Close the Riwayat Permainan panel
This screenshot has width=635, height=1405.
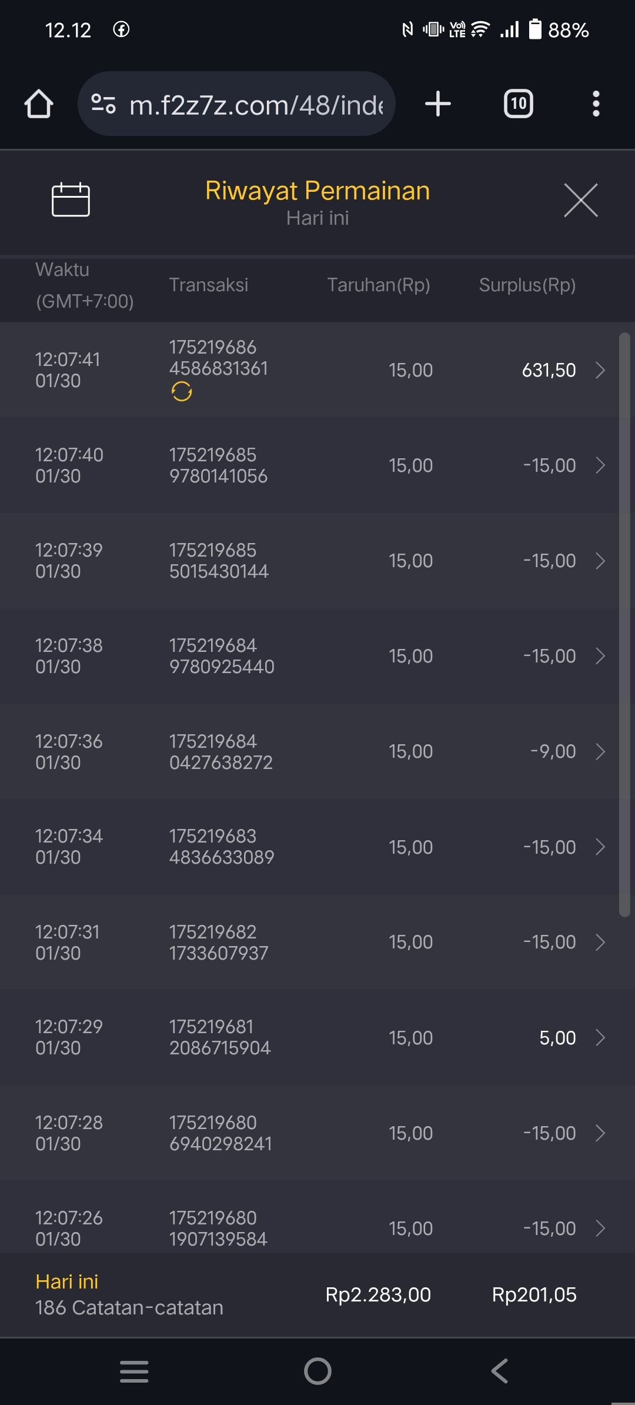point(580,200)
